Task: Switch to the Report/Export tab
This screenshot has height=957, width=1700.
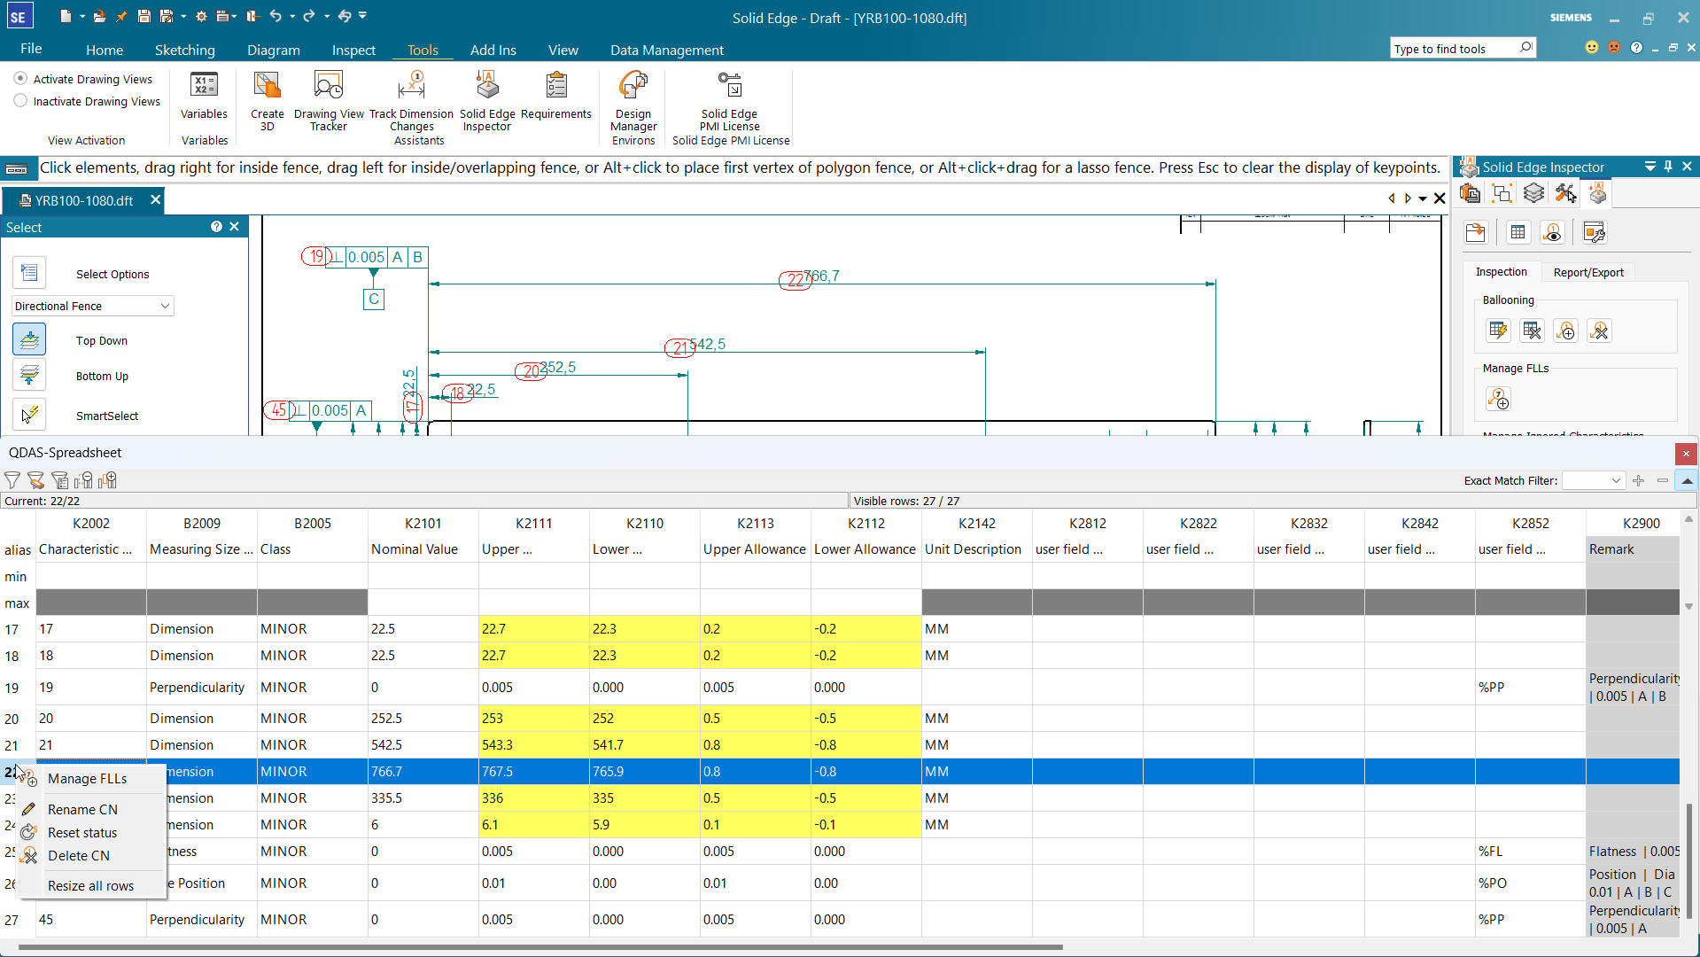Action: click(1587, 272)
